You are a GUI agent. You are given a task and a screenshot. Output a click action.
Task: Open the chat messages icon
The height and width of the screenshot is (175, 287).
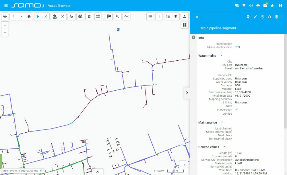pyautogui.click(x=237, y=5)
